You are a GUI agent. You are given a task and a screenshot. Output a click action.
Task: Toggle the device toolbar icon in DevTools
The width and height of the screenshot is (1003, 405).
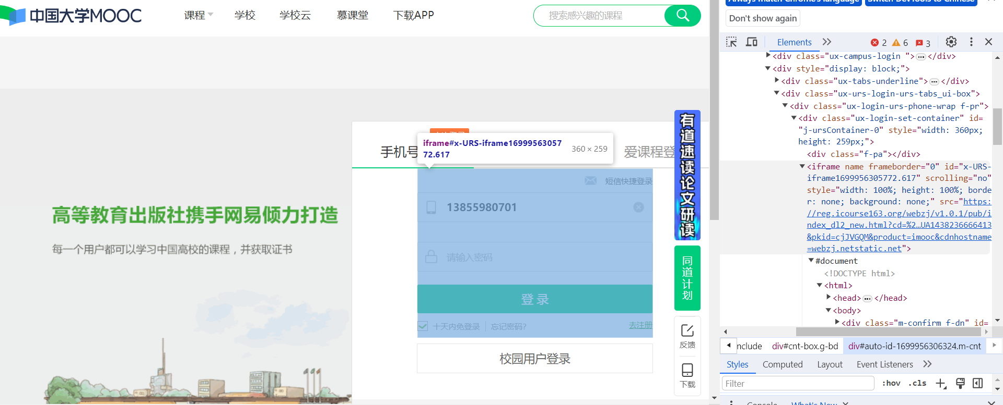[x=751, y=42]
